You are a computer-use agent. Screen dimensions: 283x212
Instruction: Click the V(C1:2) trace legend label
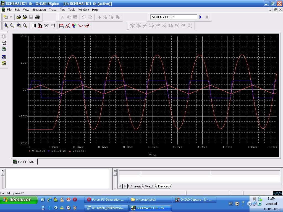[38, 151]
